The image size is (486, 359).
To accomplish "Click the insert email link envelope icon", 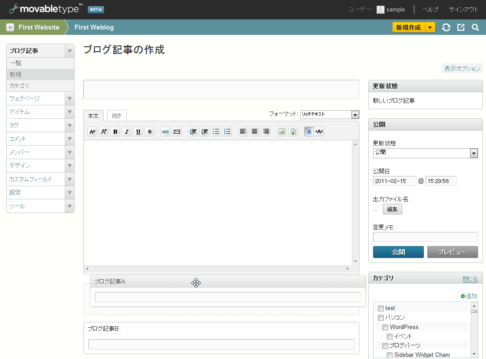I will (x=177, y=131).
